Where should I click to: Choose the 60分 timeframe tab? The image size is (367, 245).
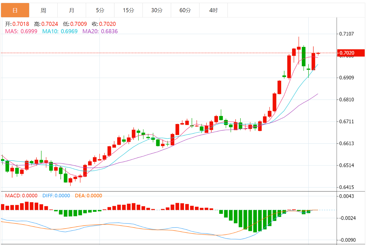(185, 10)
